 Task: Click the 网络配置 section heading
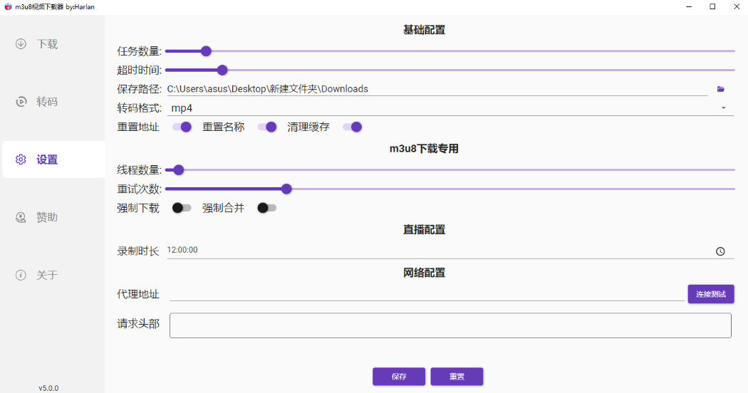click(424, 273)
